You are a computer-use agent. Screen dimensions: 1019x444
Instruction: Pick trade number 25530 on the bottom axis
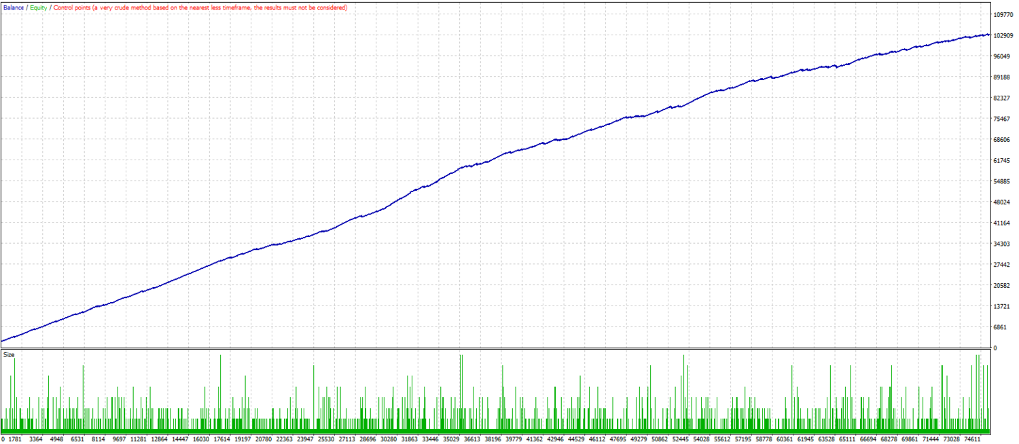326,439
